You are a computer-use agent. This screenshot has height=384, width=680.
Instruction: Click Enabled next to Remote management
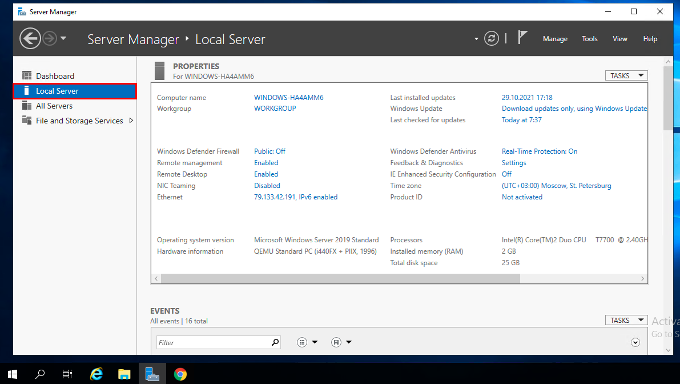click(266, 163)
